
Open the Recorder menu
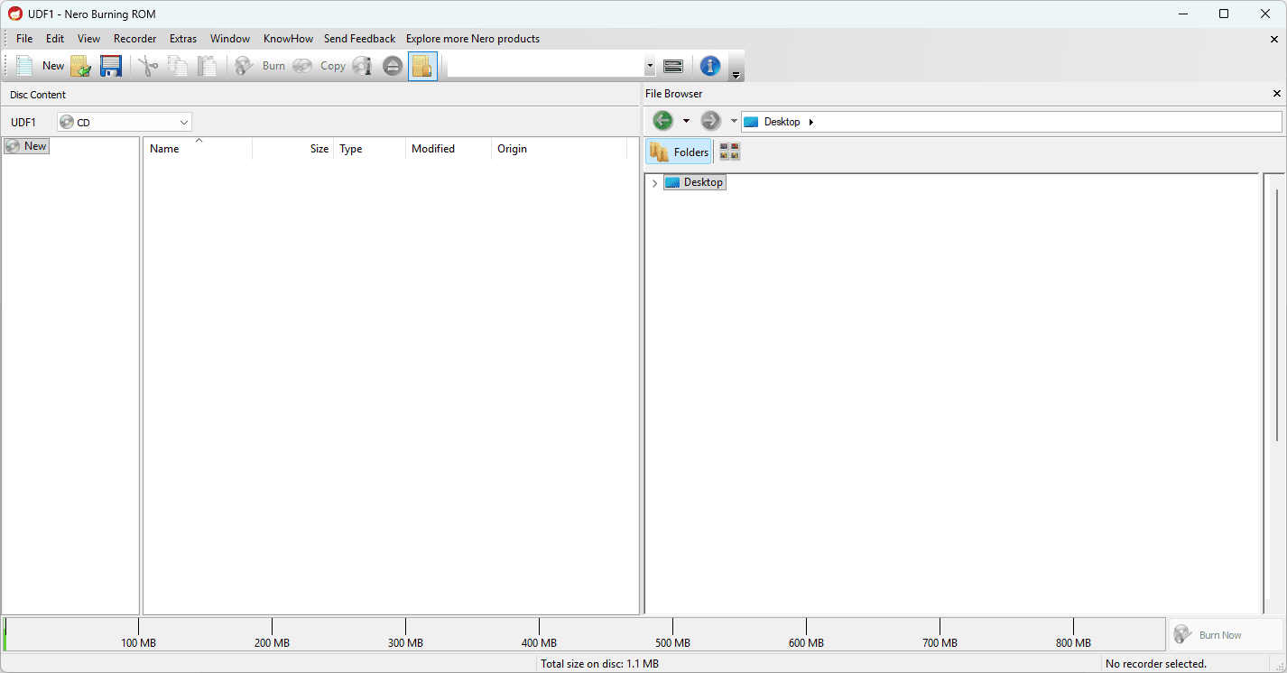[x=134, y=39]
